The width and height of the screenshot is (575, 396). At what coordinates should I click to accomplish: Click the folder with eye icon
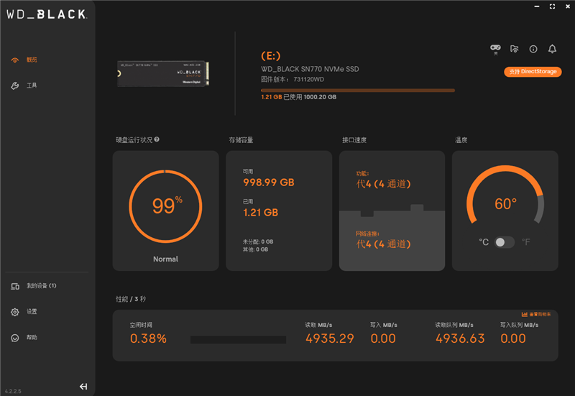(515, 49)
